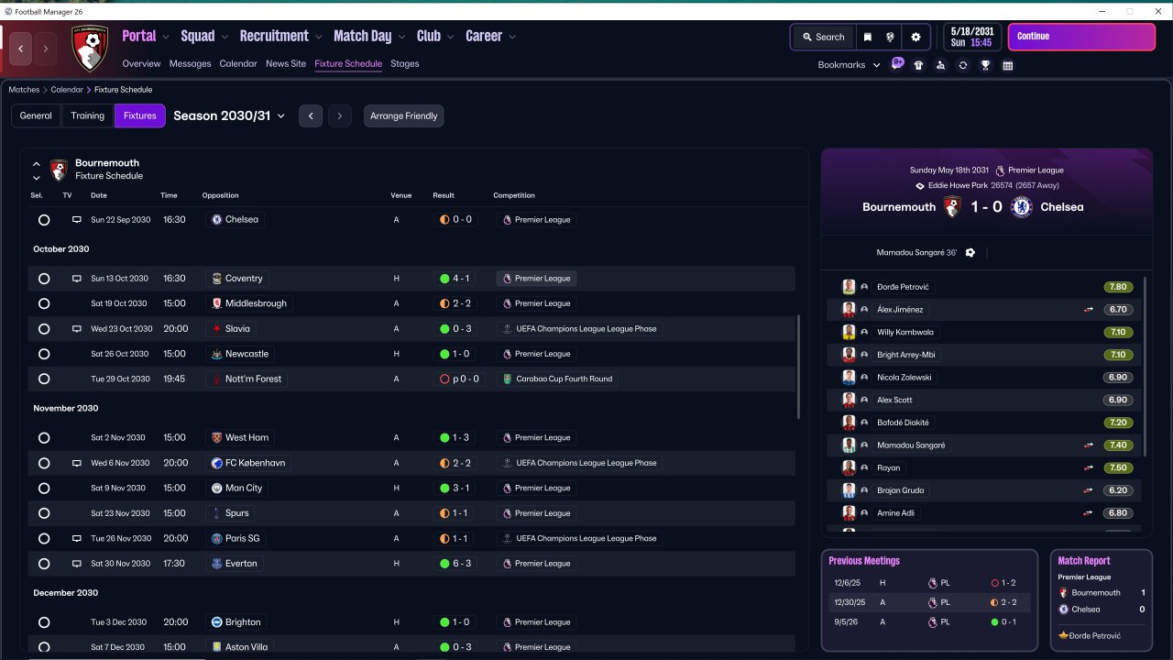Select the Slavia fixture radio button

point(44,329)
